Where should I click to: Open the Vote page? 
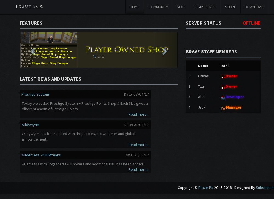181,7
